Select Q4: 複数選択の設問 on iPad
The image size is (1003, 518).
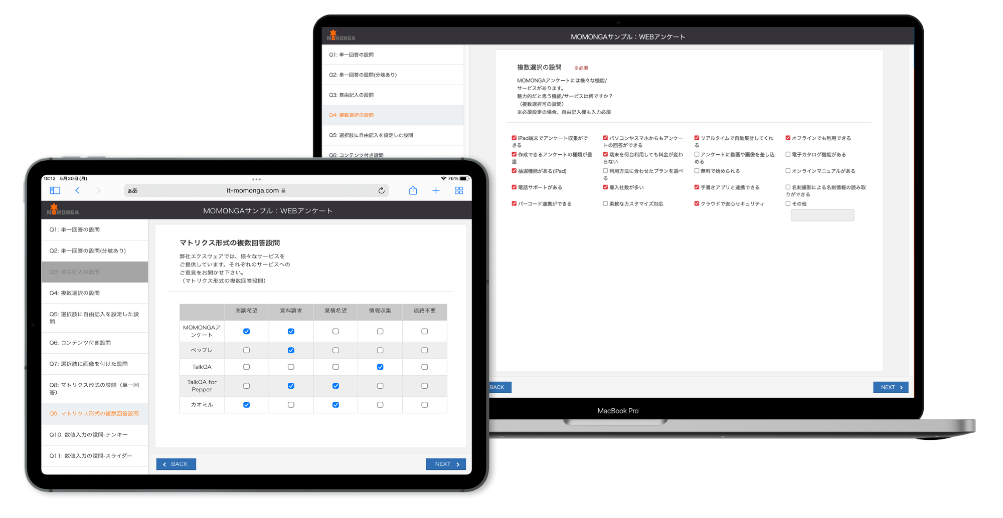click(95, 293)
